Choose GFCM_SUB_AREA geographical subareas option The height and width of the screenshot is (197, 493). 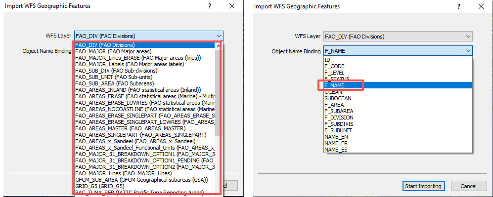coord(145,180)
